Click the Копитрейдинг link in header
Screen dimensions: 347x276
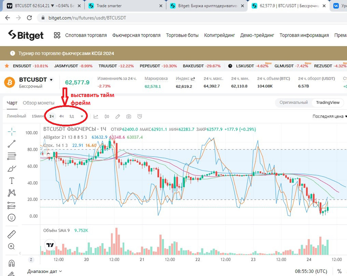pyautogui.click(x=219, y=35)
